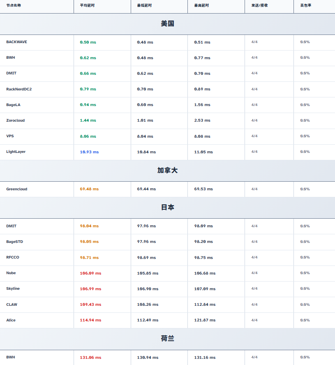The image size is (335, 365).
Task: Select the BACKWAVE node name
Action: (17, 42)
